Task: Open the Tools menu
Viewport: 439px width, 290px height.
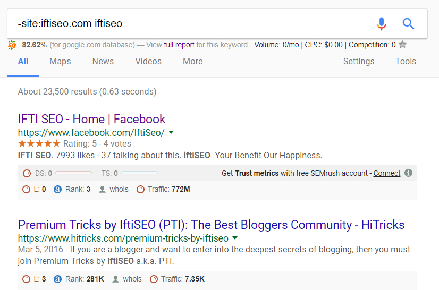Action: (x=406, y=62)
